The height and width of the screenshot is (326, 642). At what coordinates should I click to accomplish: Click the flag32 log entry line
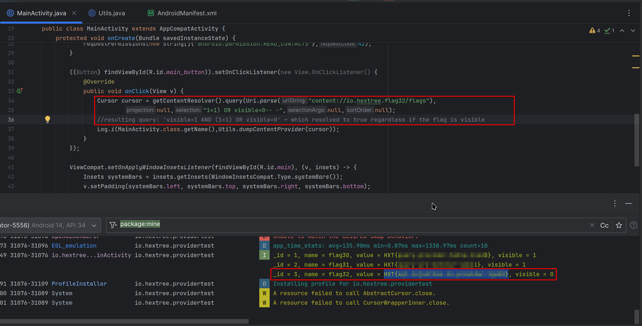point(413,274)
